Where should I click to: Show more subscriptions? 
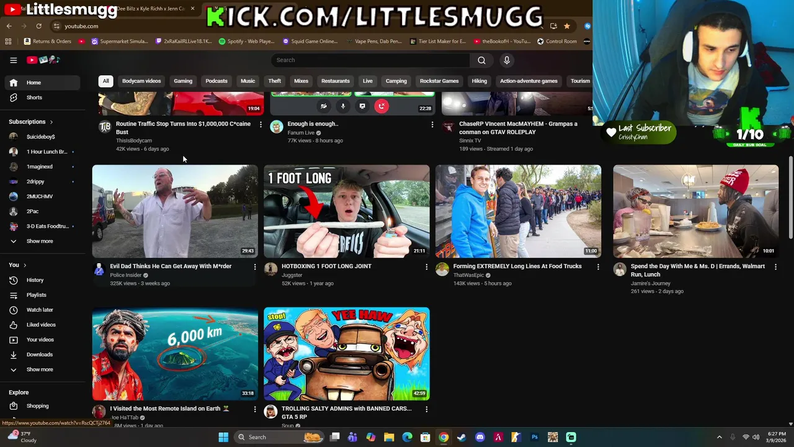coord(42,241)
